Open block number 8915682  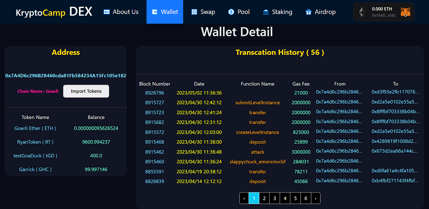coord(155,122)
